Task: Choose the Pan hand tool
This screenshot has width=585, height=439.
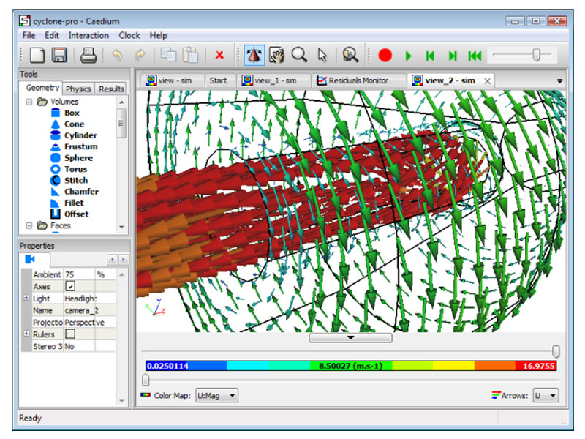Action: click(x=276, y=55)
